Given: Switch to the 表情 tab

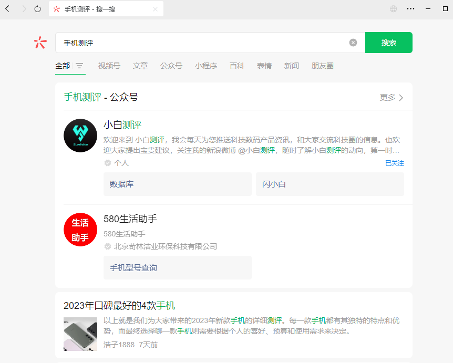Looking at the screenshot, I should [x=264, y=66].
